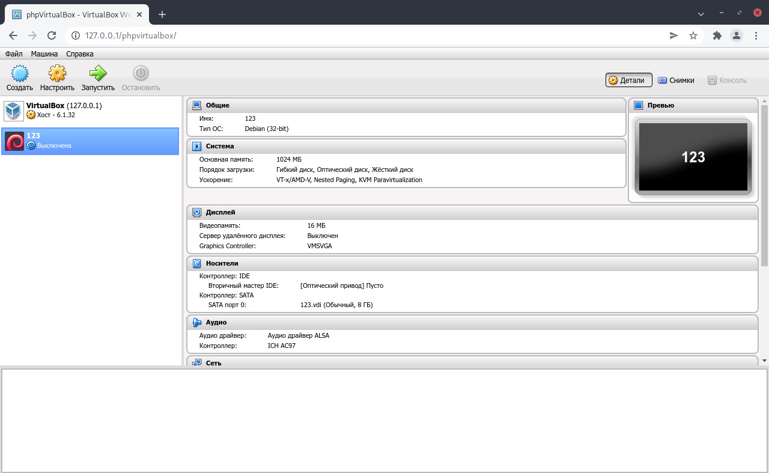Start the VM with Запустить arrow

click(98, 73)
